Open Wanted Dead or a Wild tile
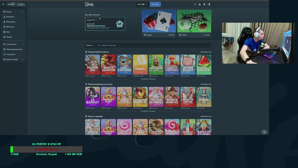This screenshot has height=168, width=298. [156, 127]
